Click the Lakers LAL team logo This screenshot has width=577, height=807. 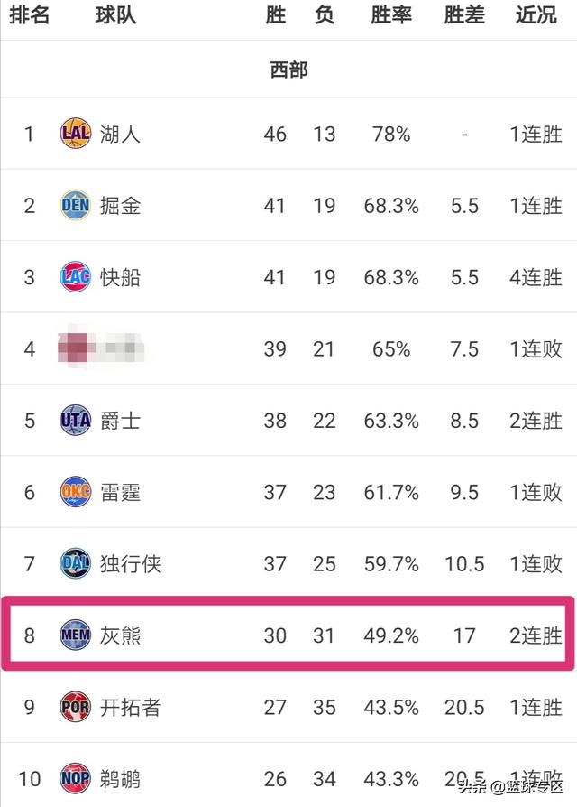tap(76, 134)
